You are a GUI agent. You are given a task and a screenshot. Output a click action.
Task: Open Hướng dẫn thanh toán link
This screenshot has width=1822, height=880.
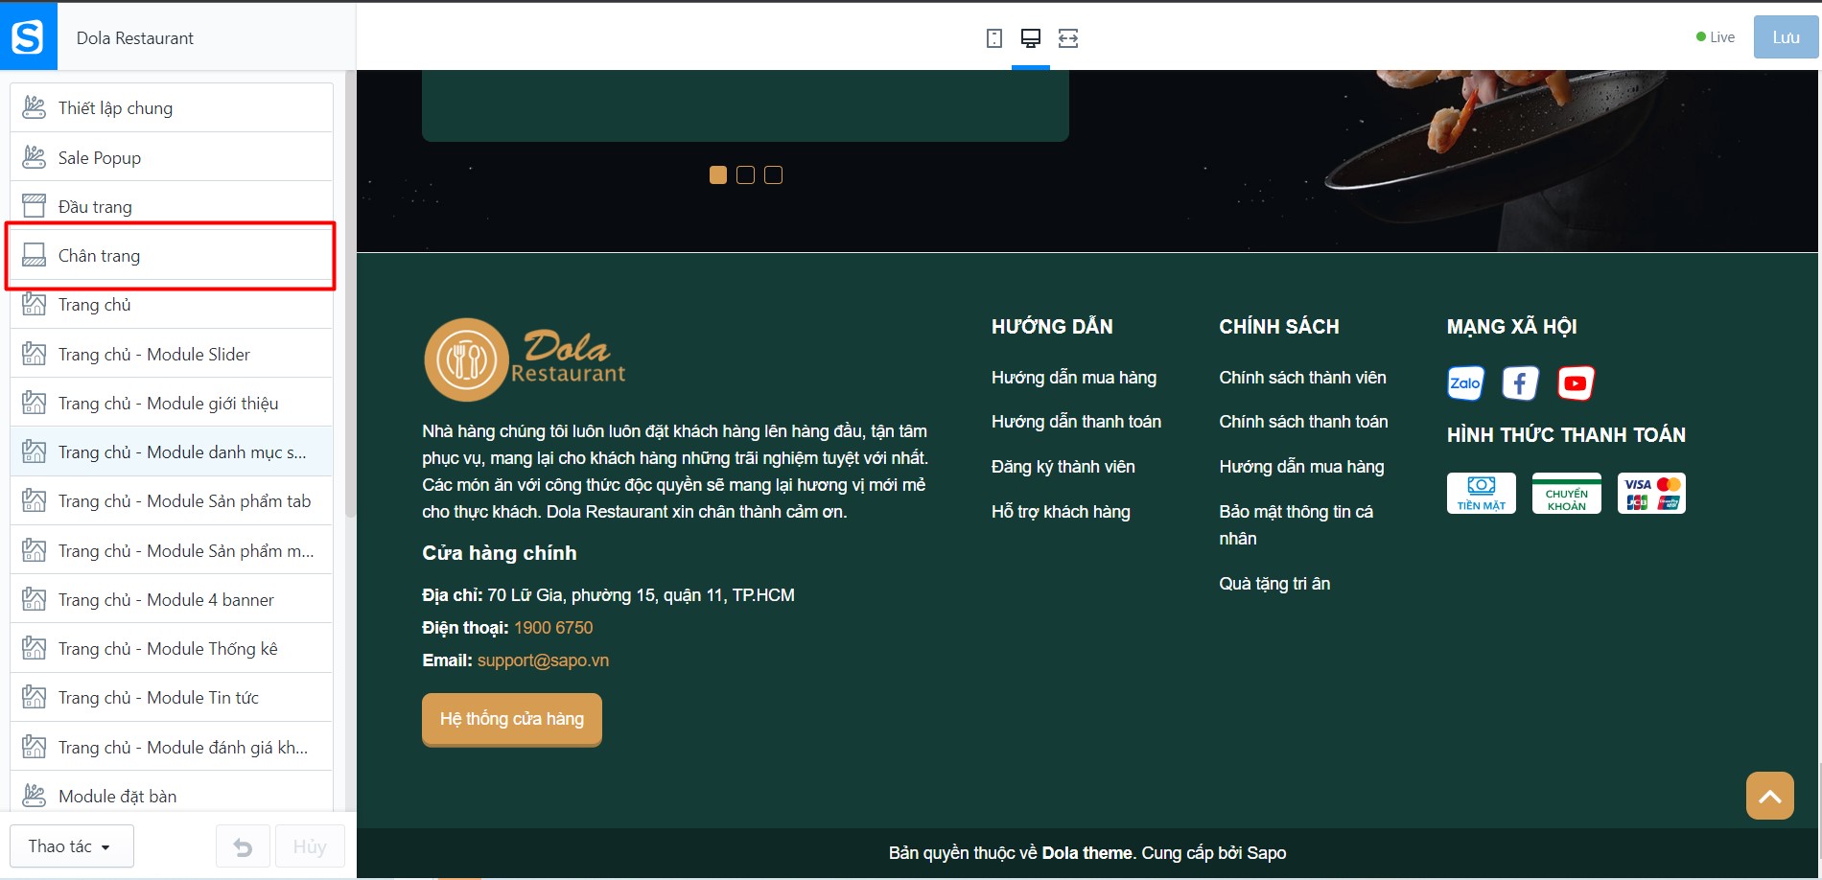point(1076,422)
